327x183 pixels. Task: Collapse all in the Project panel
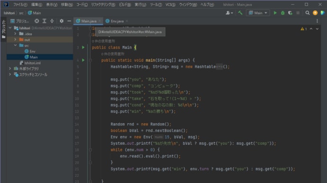tap(52, 21)
